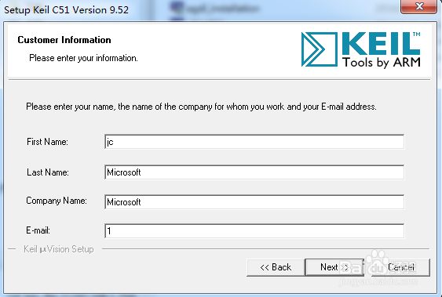
Task: Click inside the Last Name text box
Action: [x=254, y=172]
